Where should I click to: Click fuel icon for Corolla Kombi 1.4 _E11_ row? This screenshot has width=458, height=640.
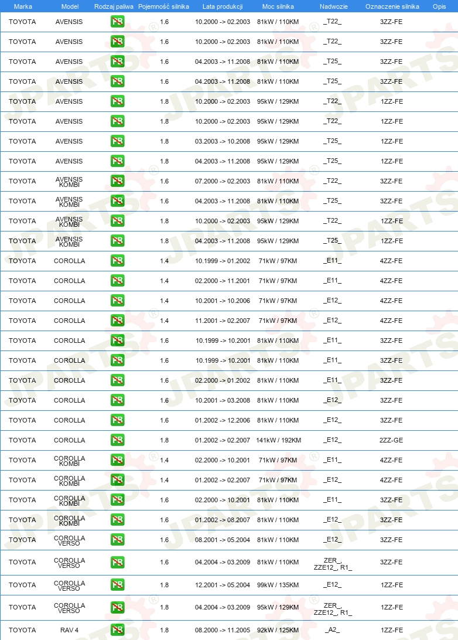point(118,460)
